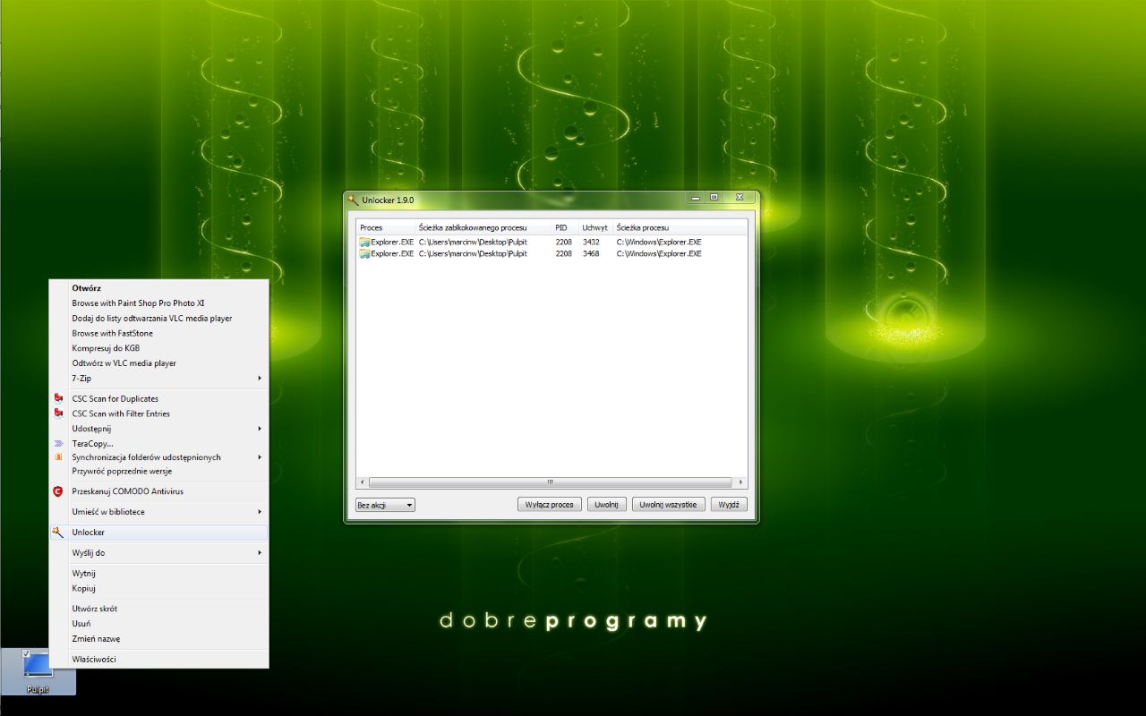The height and width of the screenshot is (716, 1146).
Task: Click the horizontal scrollbar thumb in Unlocker list
Action: (x=550, y=482)
